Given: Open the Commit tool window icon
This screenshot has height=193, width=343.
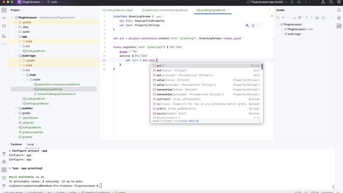Looking at the screenshot, I should (4, 18).
